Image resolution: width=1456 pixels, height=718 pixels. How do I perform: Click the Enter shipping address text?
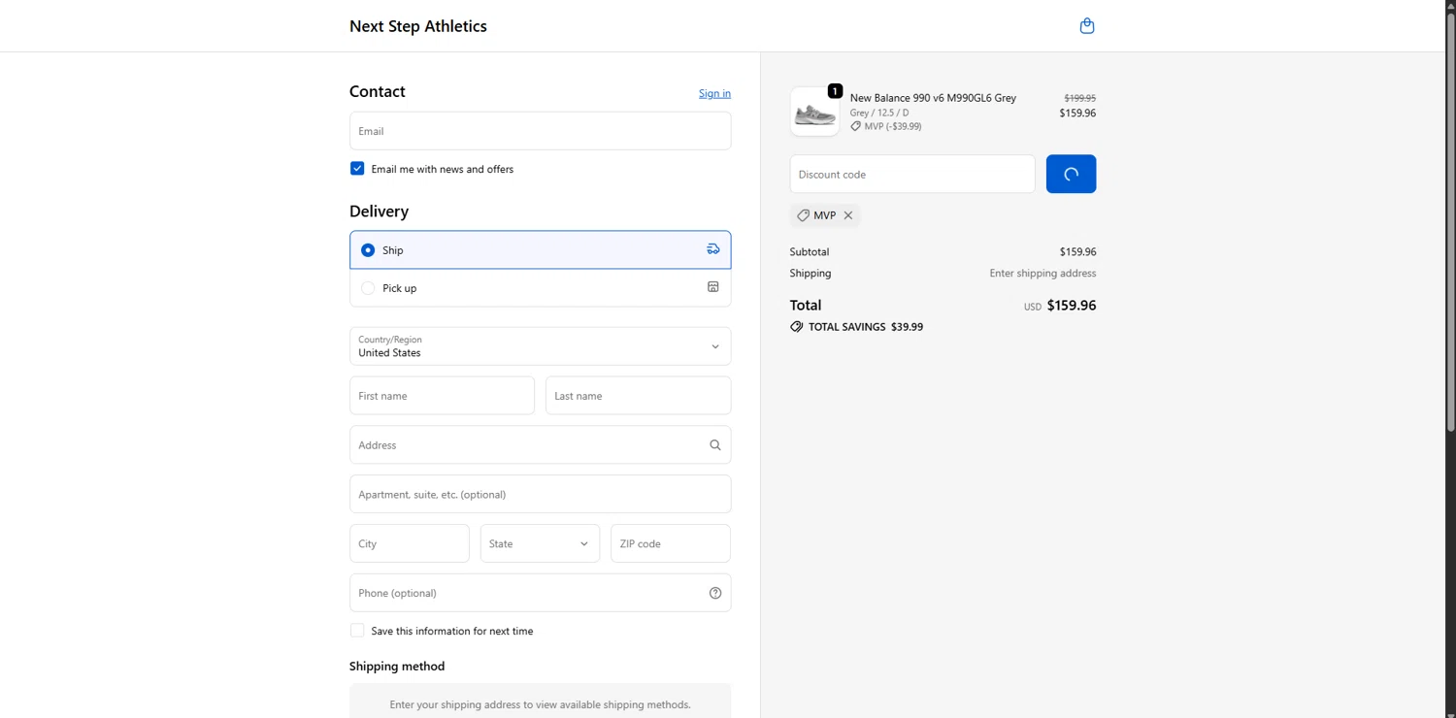coord(1042,274)
